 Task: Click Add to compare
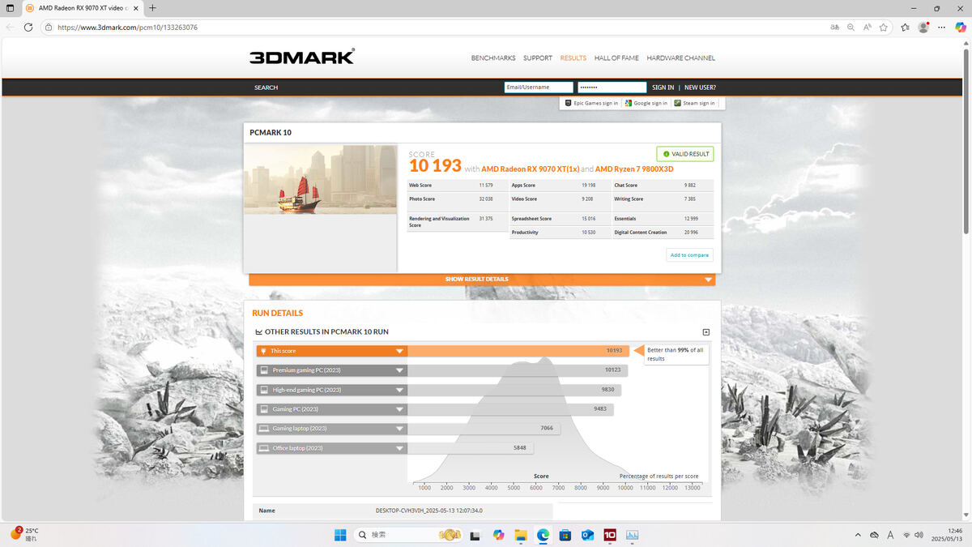click(689, 255)
